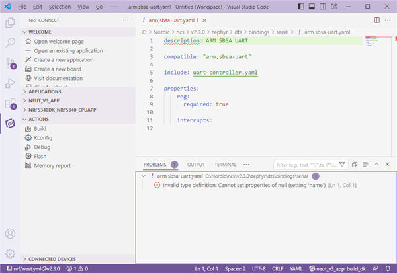Click Collapse All icon in Problems panel

[x=355, y=165]
